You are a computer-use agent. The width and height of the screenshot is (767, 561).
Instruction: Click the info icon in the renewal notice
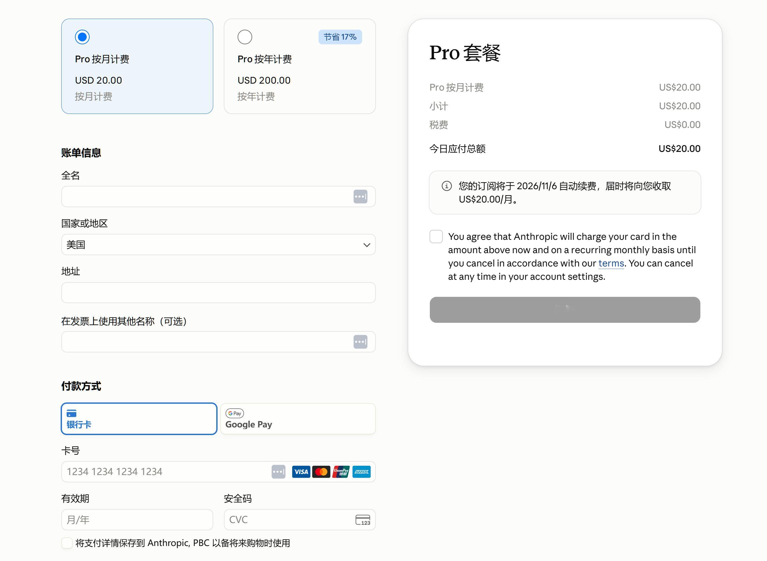click(x=446, y=186)
